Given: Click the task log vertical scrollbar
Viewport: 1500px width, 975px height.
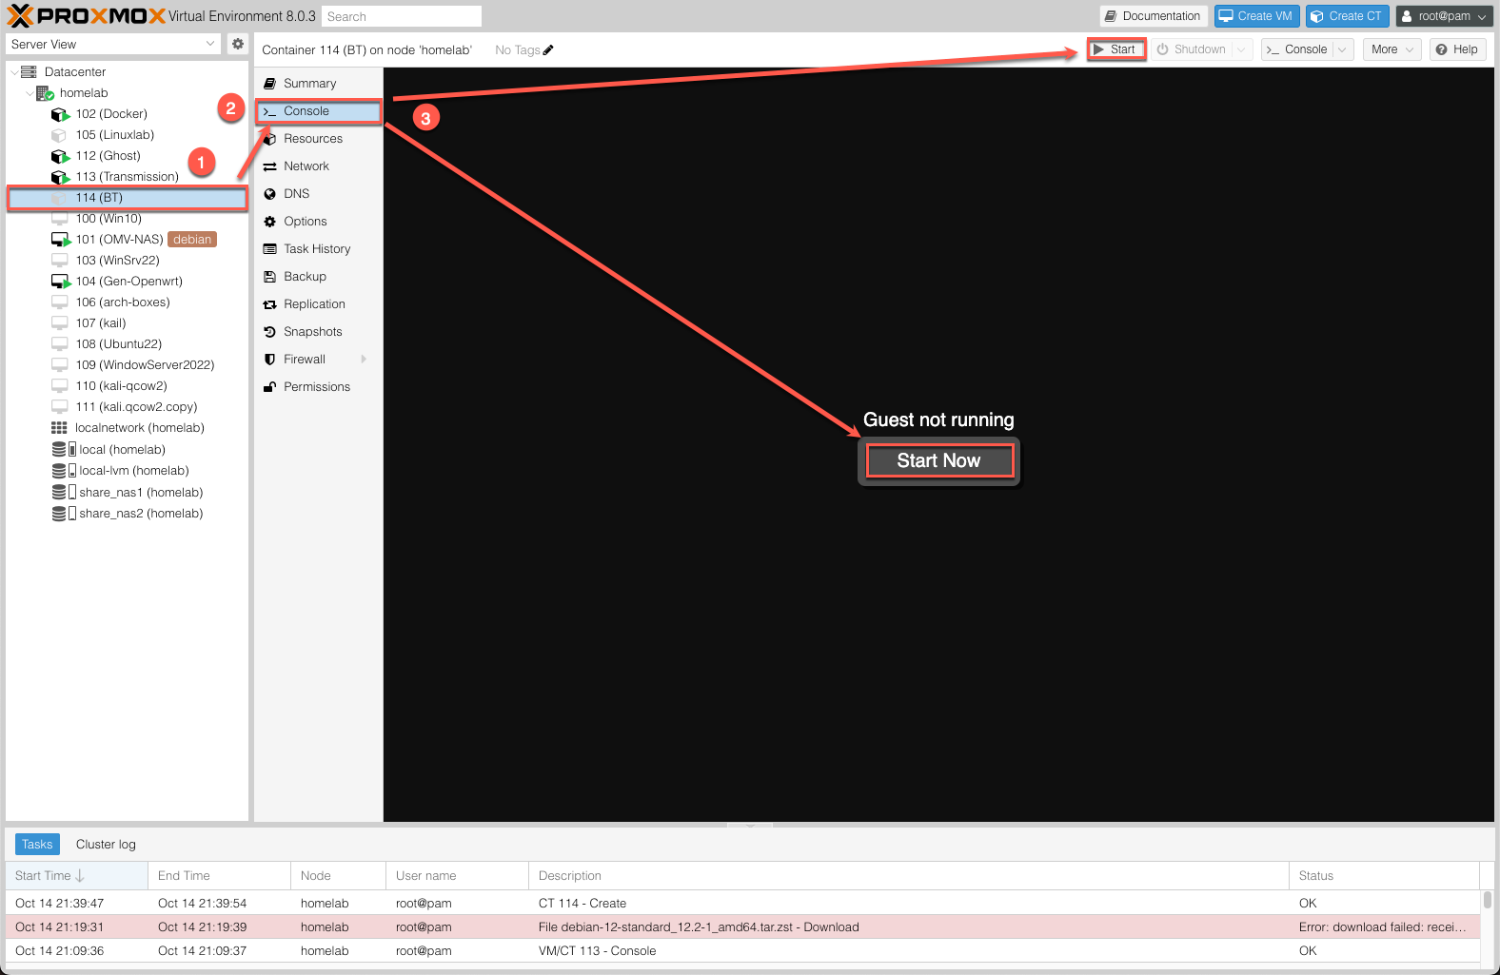Looking at the screenshot, I should click(x=1487, y=900).
